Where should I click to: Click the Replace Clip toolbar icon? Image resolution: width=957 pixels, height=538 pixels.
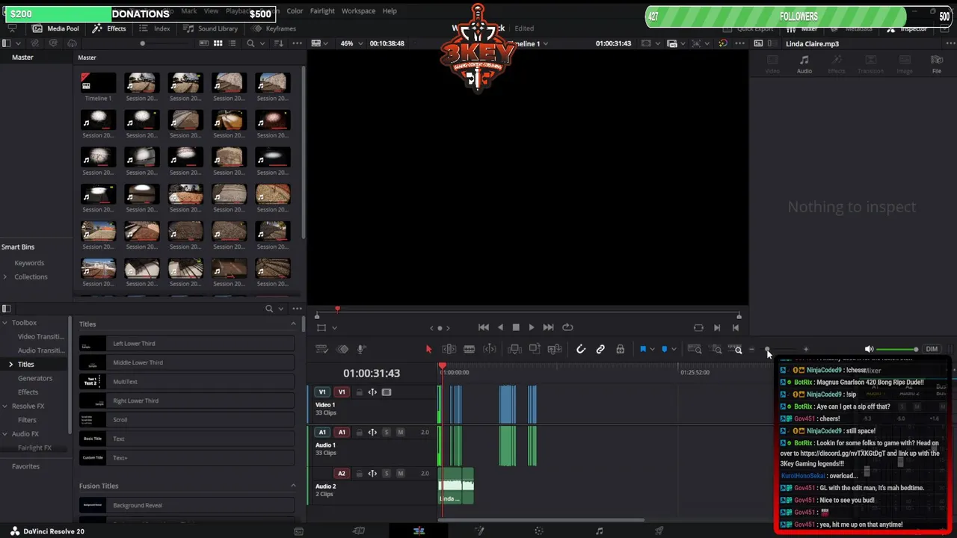555,349
